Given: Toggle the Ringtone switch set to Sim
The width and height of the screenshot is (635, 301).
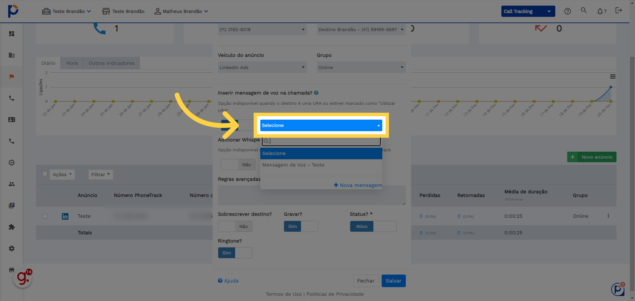Looking at the screenshot, I should coord(235,253).
